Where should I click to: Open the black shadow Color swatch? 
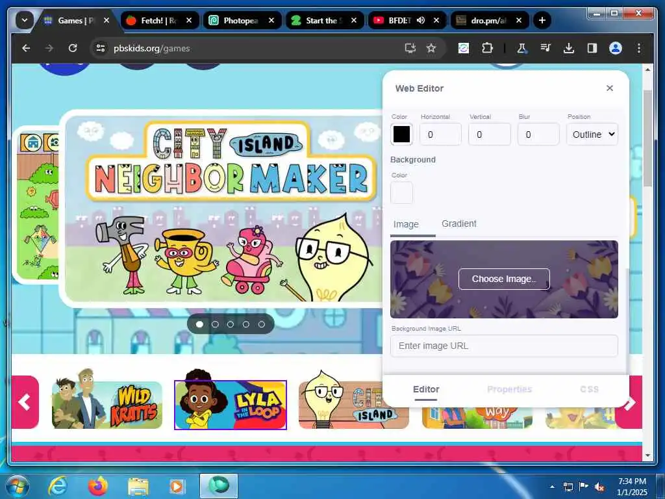click(x=401, y=134)
